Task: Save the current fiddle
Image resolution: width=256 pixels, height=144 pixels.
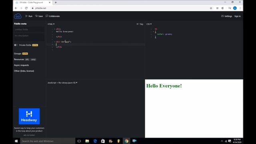Action: (x=39, y=16)
